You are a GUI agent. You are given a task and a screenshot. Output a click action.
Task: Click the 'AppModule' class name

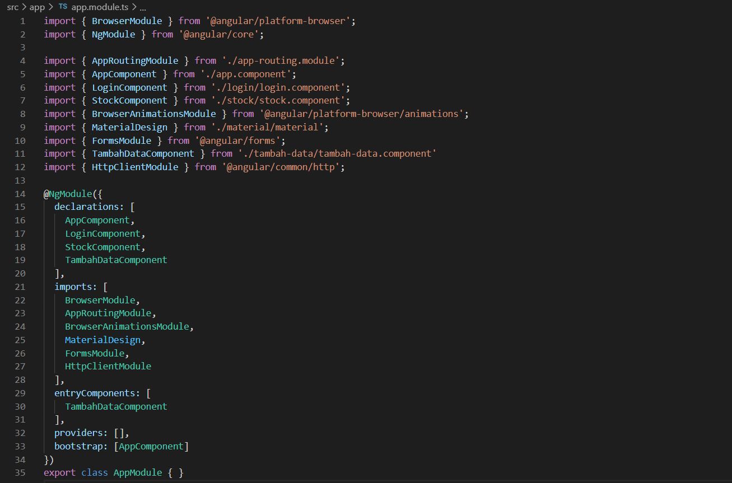click(138, 472)
